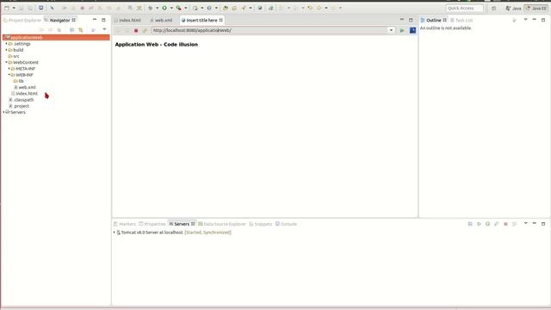Click the blue external browser icon
Image resolution: width=551 pixels, height=310 pixels.
click(412, 30)
